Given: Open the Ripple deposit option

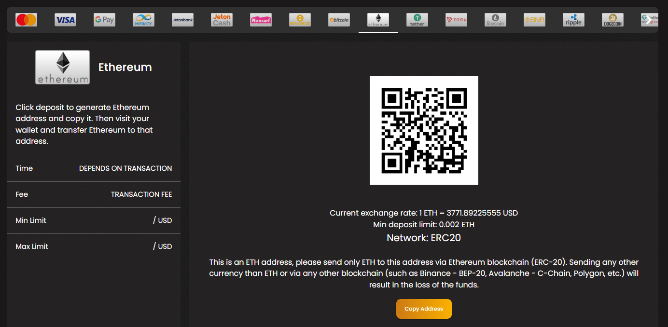Looking at the screenshot, I should click(x=573, y=19).
